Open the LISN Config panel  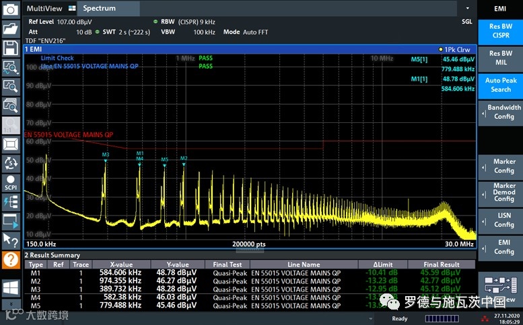[500, 220]
